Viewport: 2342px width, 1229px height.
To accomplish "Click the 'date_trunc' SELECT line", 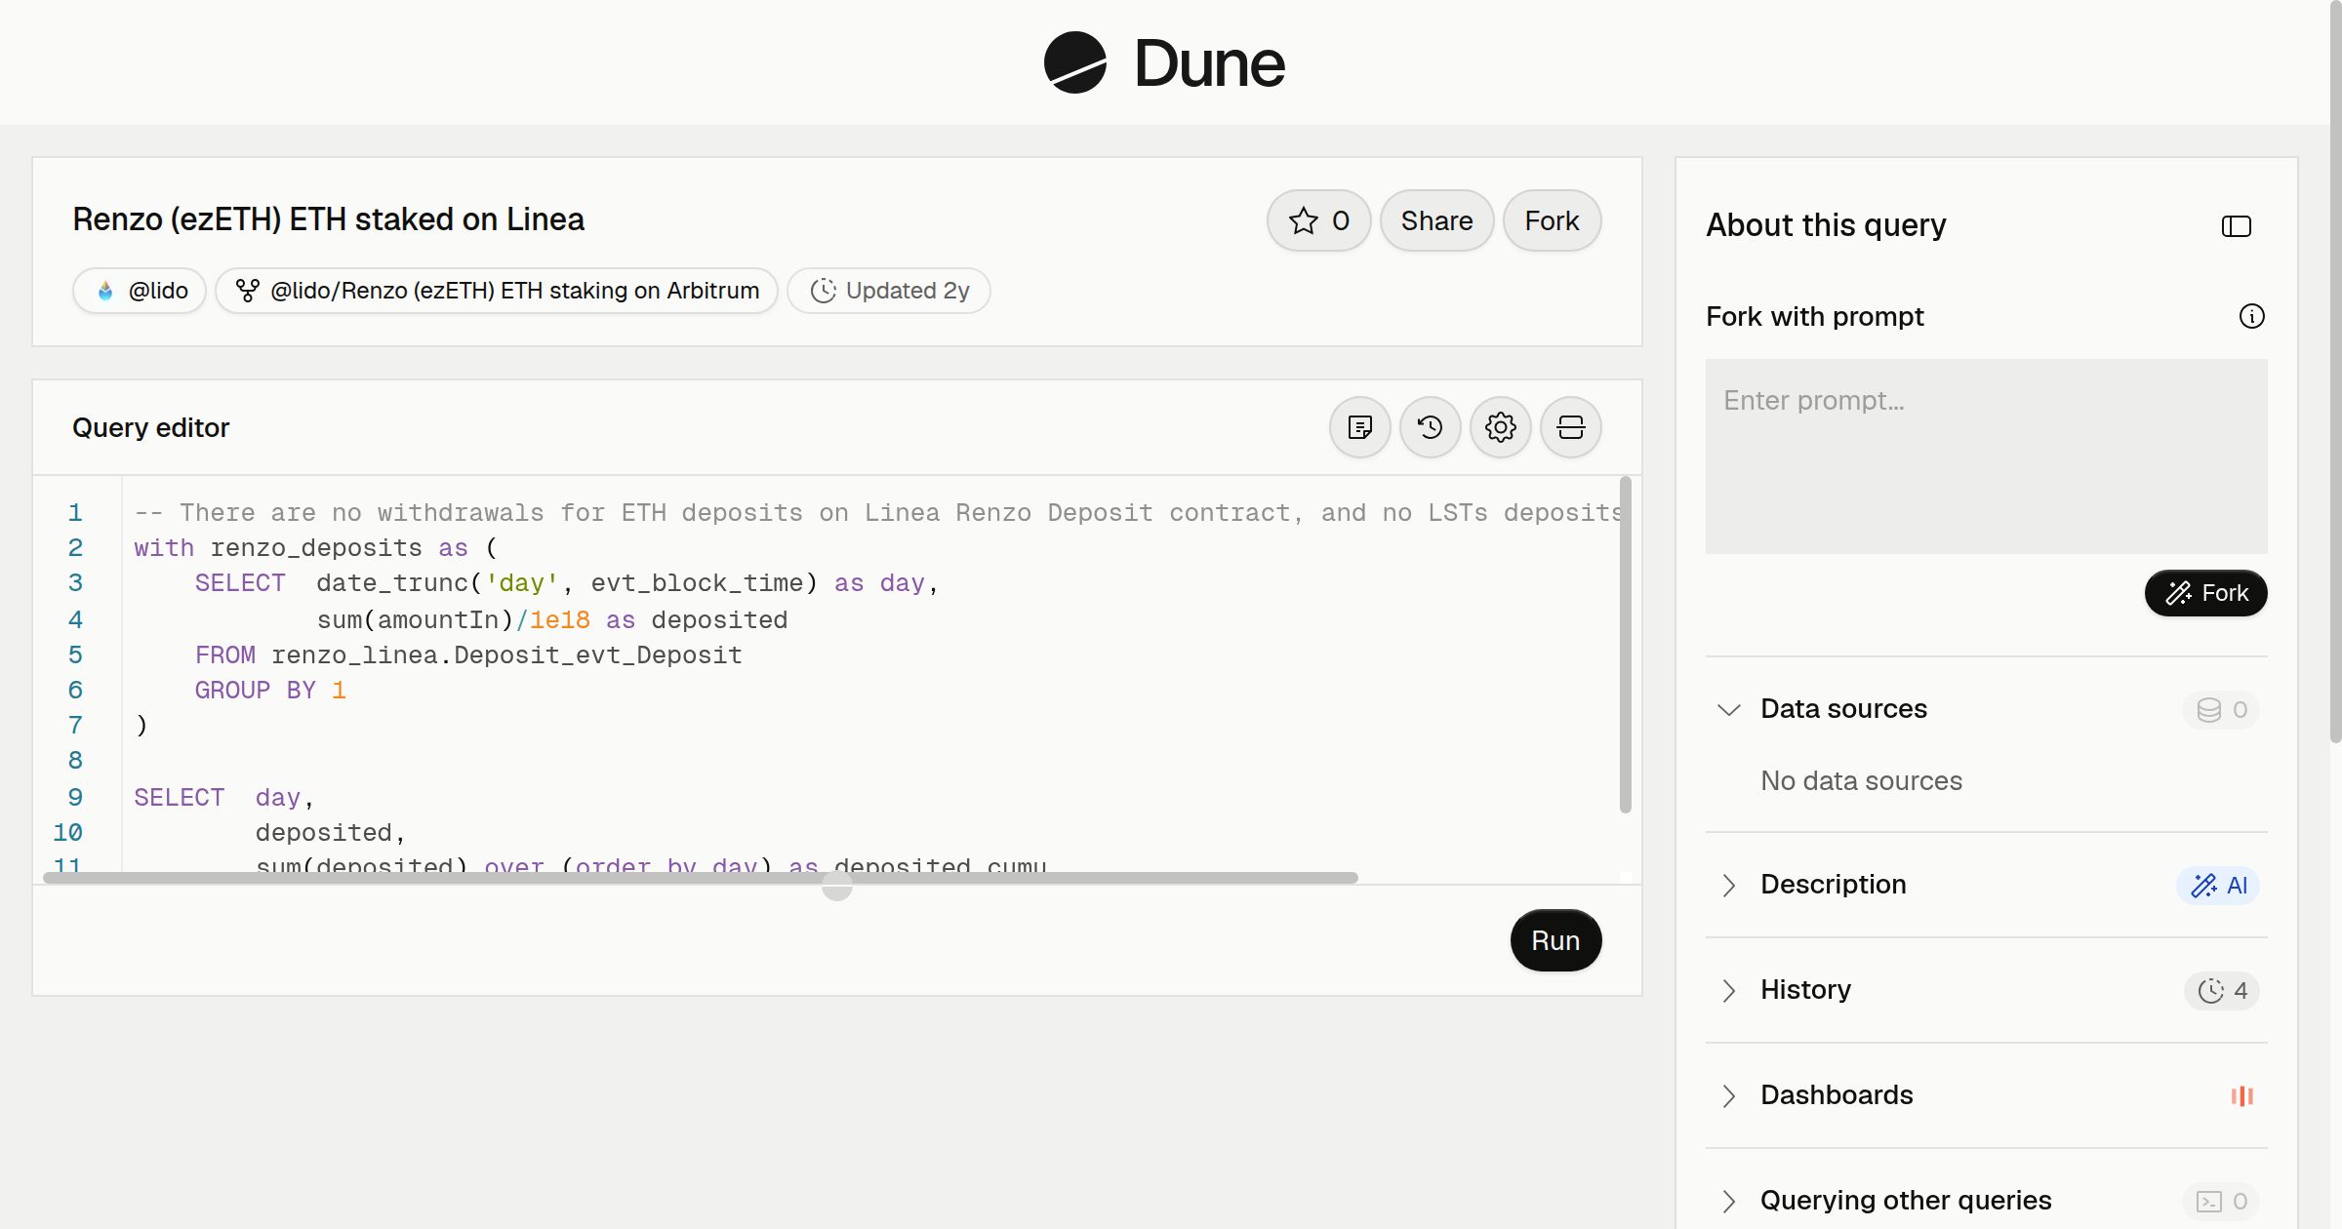I will pyautogui.click(x=566, y=583).
